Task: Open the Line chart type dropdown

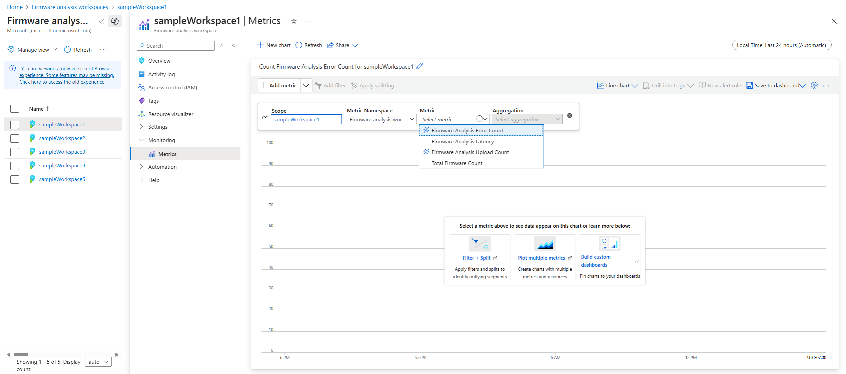Action: (617, 86)
